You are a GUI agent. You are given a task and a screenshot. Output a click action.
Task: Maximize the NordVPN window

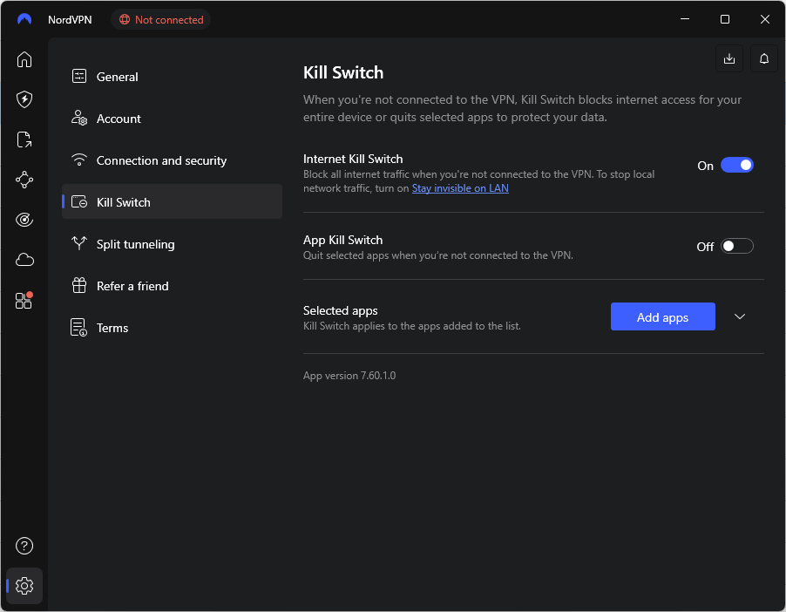pos(725,19)
